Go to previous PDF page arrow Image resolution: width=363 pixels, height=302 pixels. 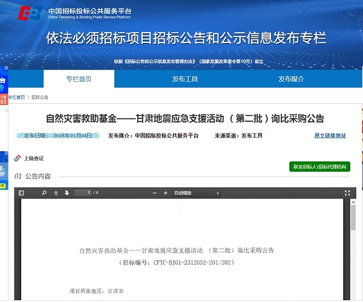click(56, 193)
